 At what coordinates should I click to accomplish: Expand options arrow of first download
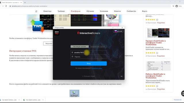pos(19,100)
